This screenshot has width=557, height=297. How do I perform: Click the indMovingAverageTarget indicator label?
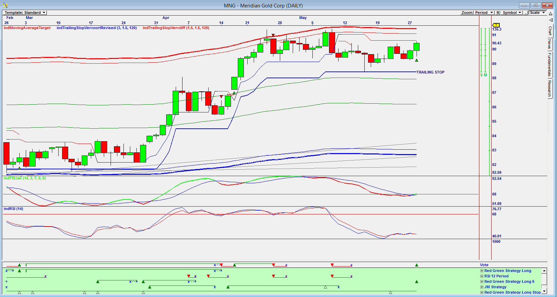tap(27, 28)
